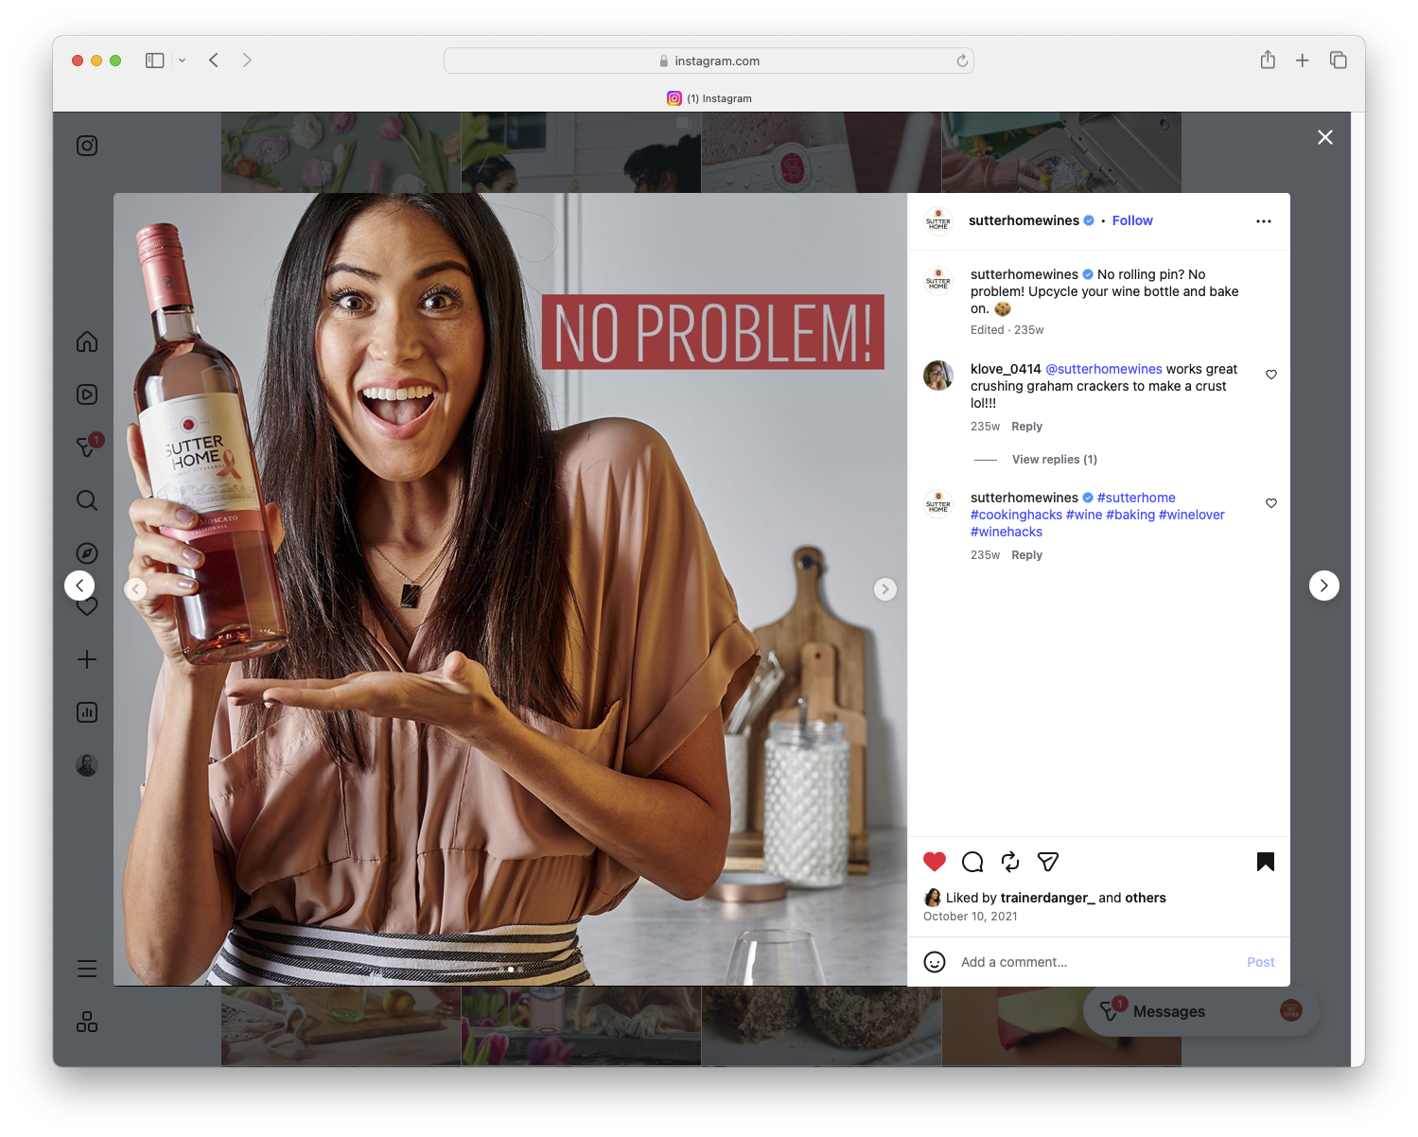The height and width of the screenshot is (1137, 1418).
Task: Select the (1) Instagram tab
Action: click(x=709, y=98)
